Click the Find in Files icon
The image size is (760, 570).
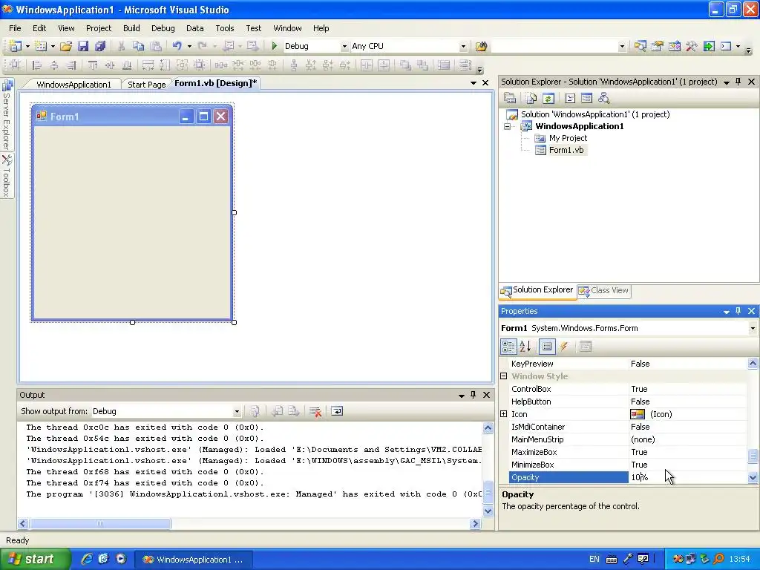point(481,46)
